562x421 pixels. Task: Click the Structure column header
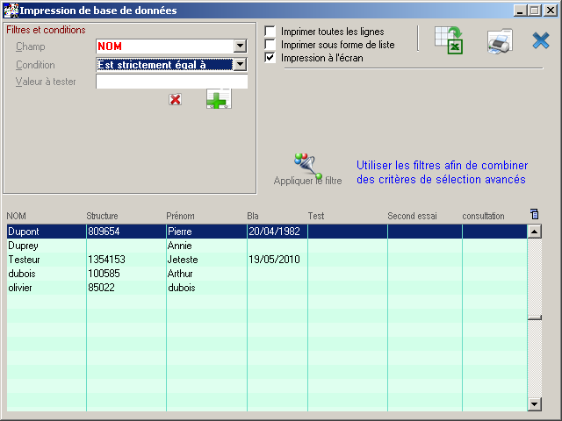102,216
